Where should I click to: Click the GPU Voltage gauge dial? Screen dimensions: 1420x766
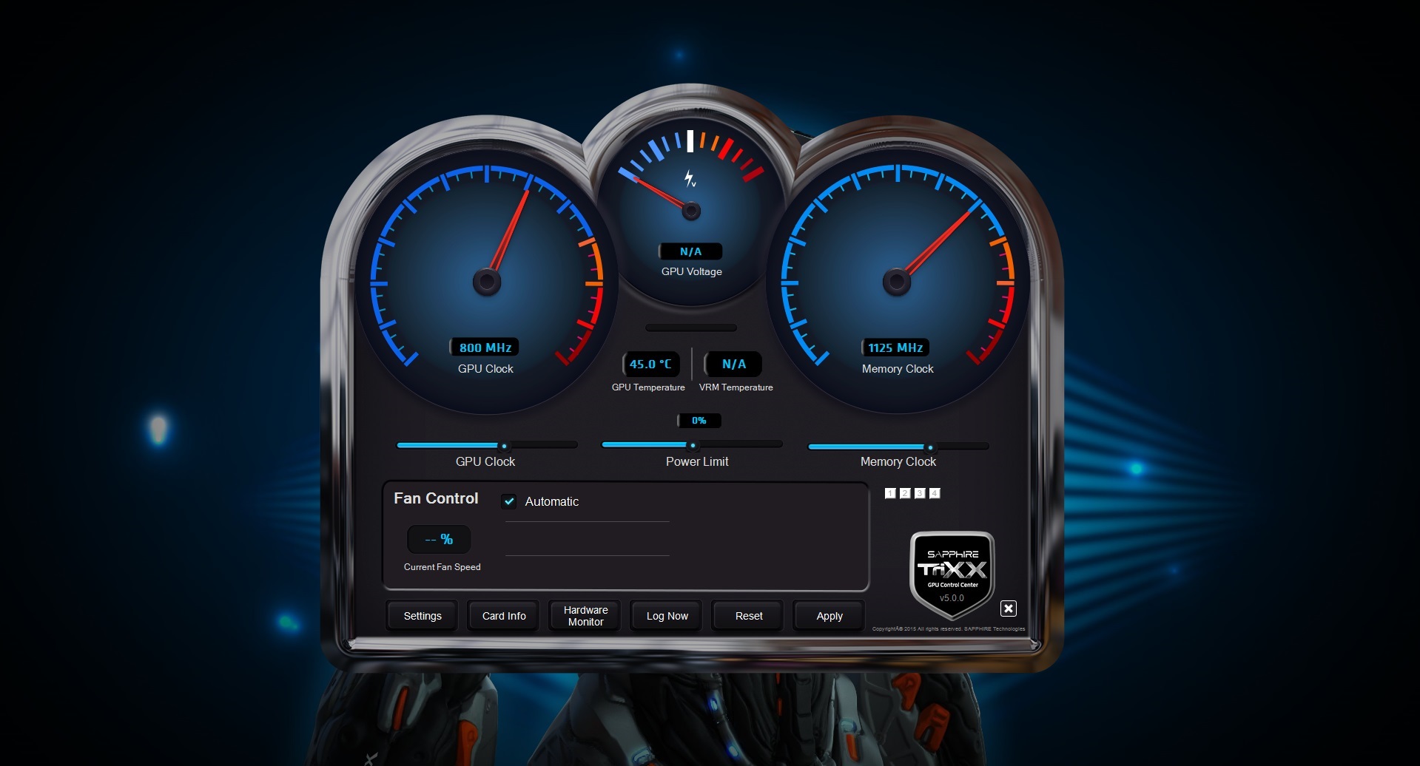tap(691, 211)
